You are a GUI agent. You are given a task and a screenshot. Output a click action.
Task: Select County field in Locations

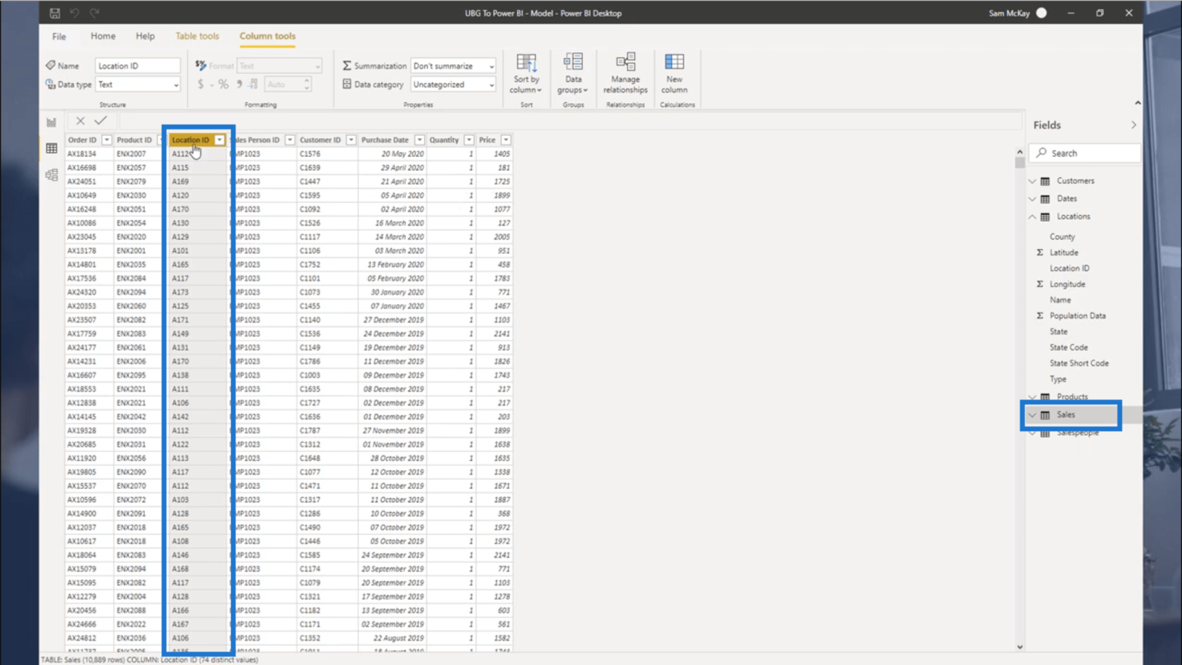[1062, 237]
